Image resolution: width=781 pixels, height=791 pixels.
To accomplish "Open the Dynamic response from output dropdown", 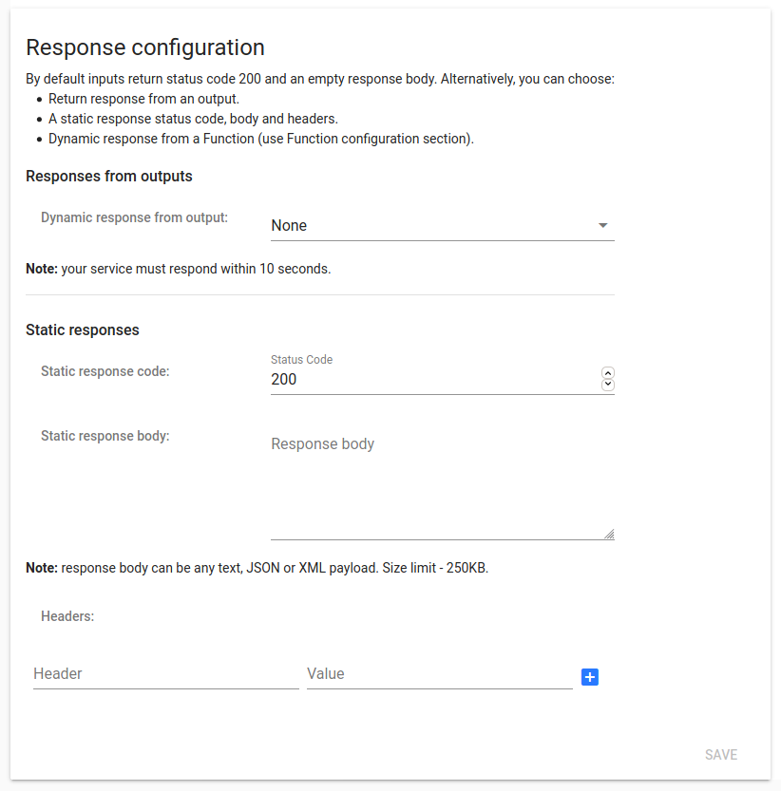I will pos(442,226).
